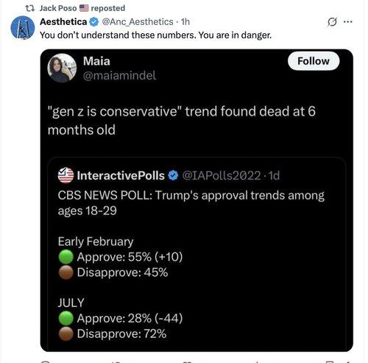Viewport: 368px width, 363px height.
Task: Click the green circle beside Approve: 55%
Action: (66, 257)
